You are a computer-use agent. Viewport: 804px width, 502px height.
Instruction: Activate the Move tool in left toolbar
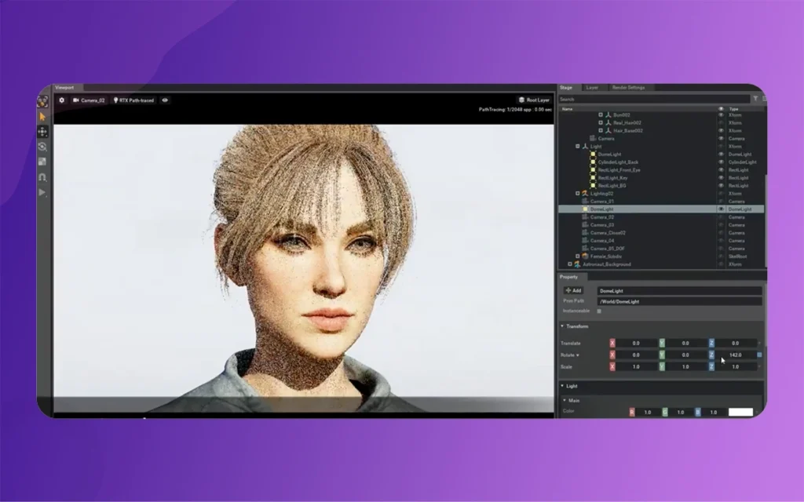click(42, 132)
